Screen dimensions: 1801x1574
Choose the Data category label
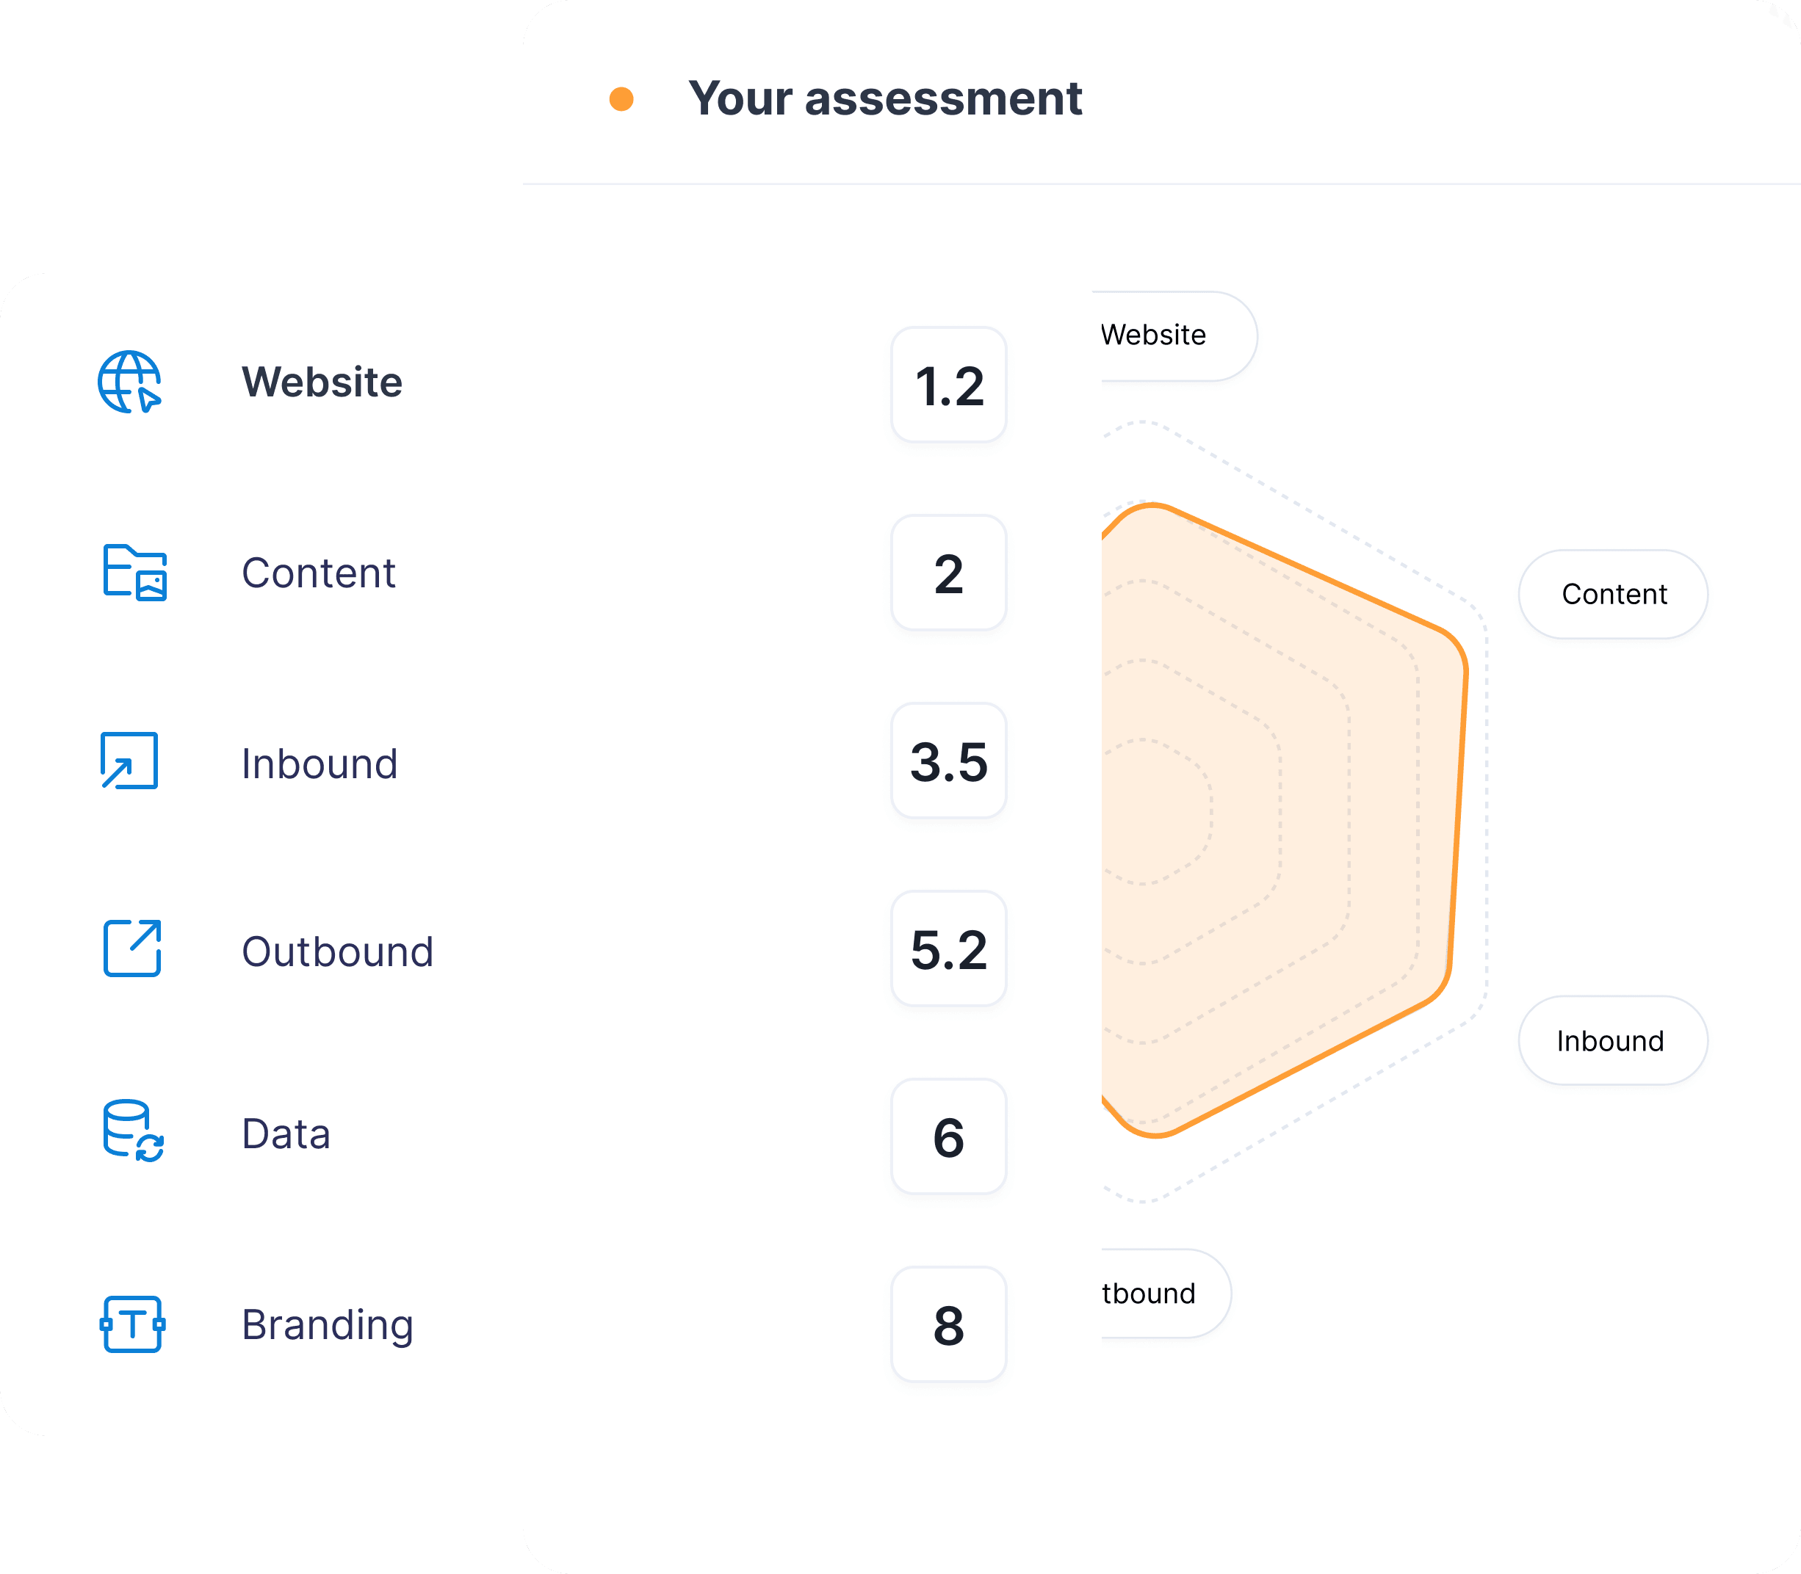click(286, 1133)
